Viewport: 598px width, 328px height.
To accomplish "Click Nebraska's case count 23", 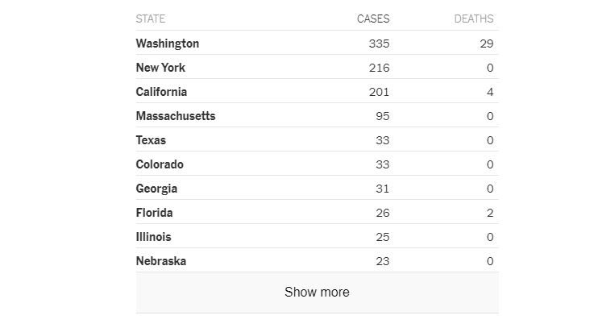I will 382,261.
